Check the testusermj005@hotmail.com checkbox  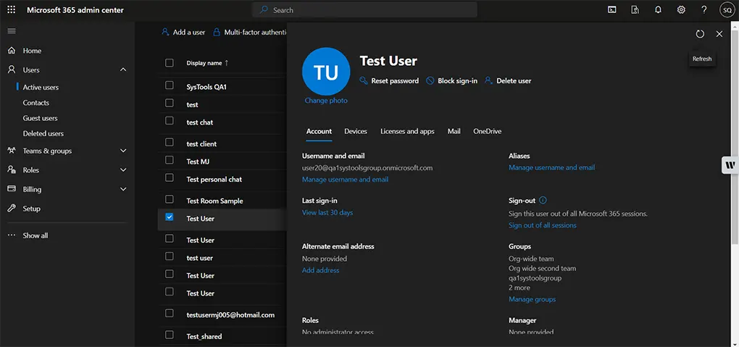point(170,313)
